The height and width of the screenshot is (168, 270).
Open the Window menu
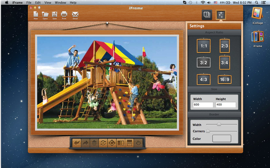[x=61, y=3]
